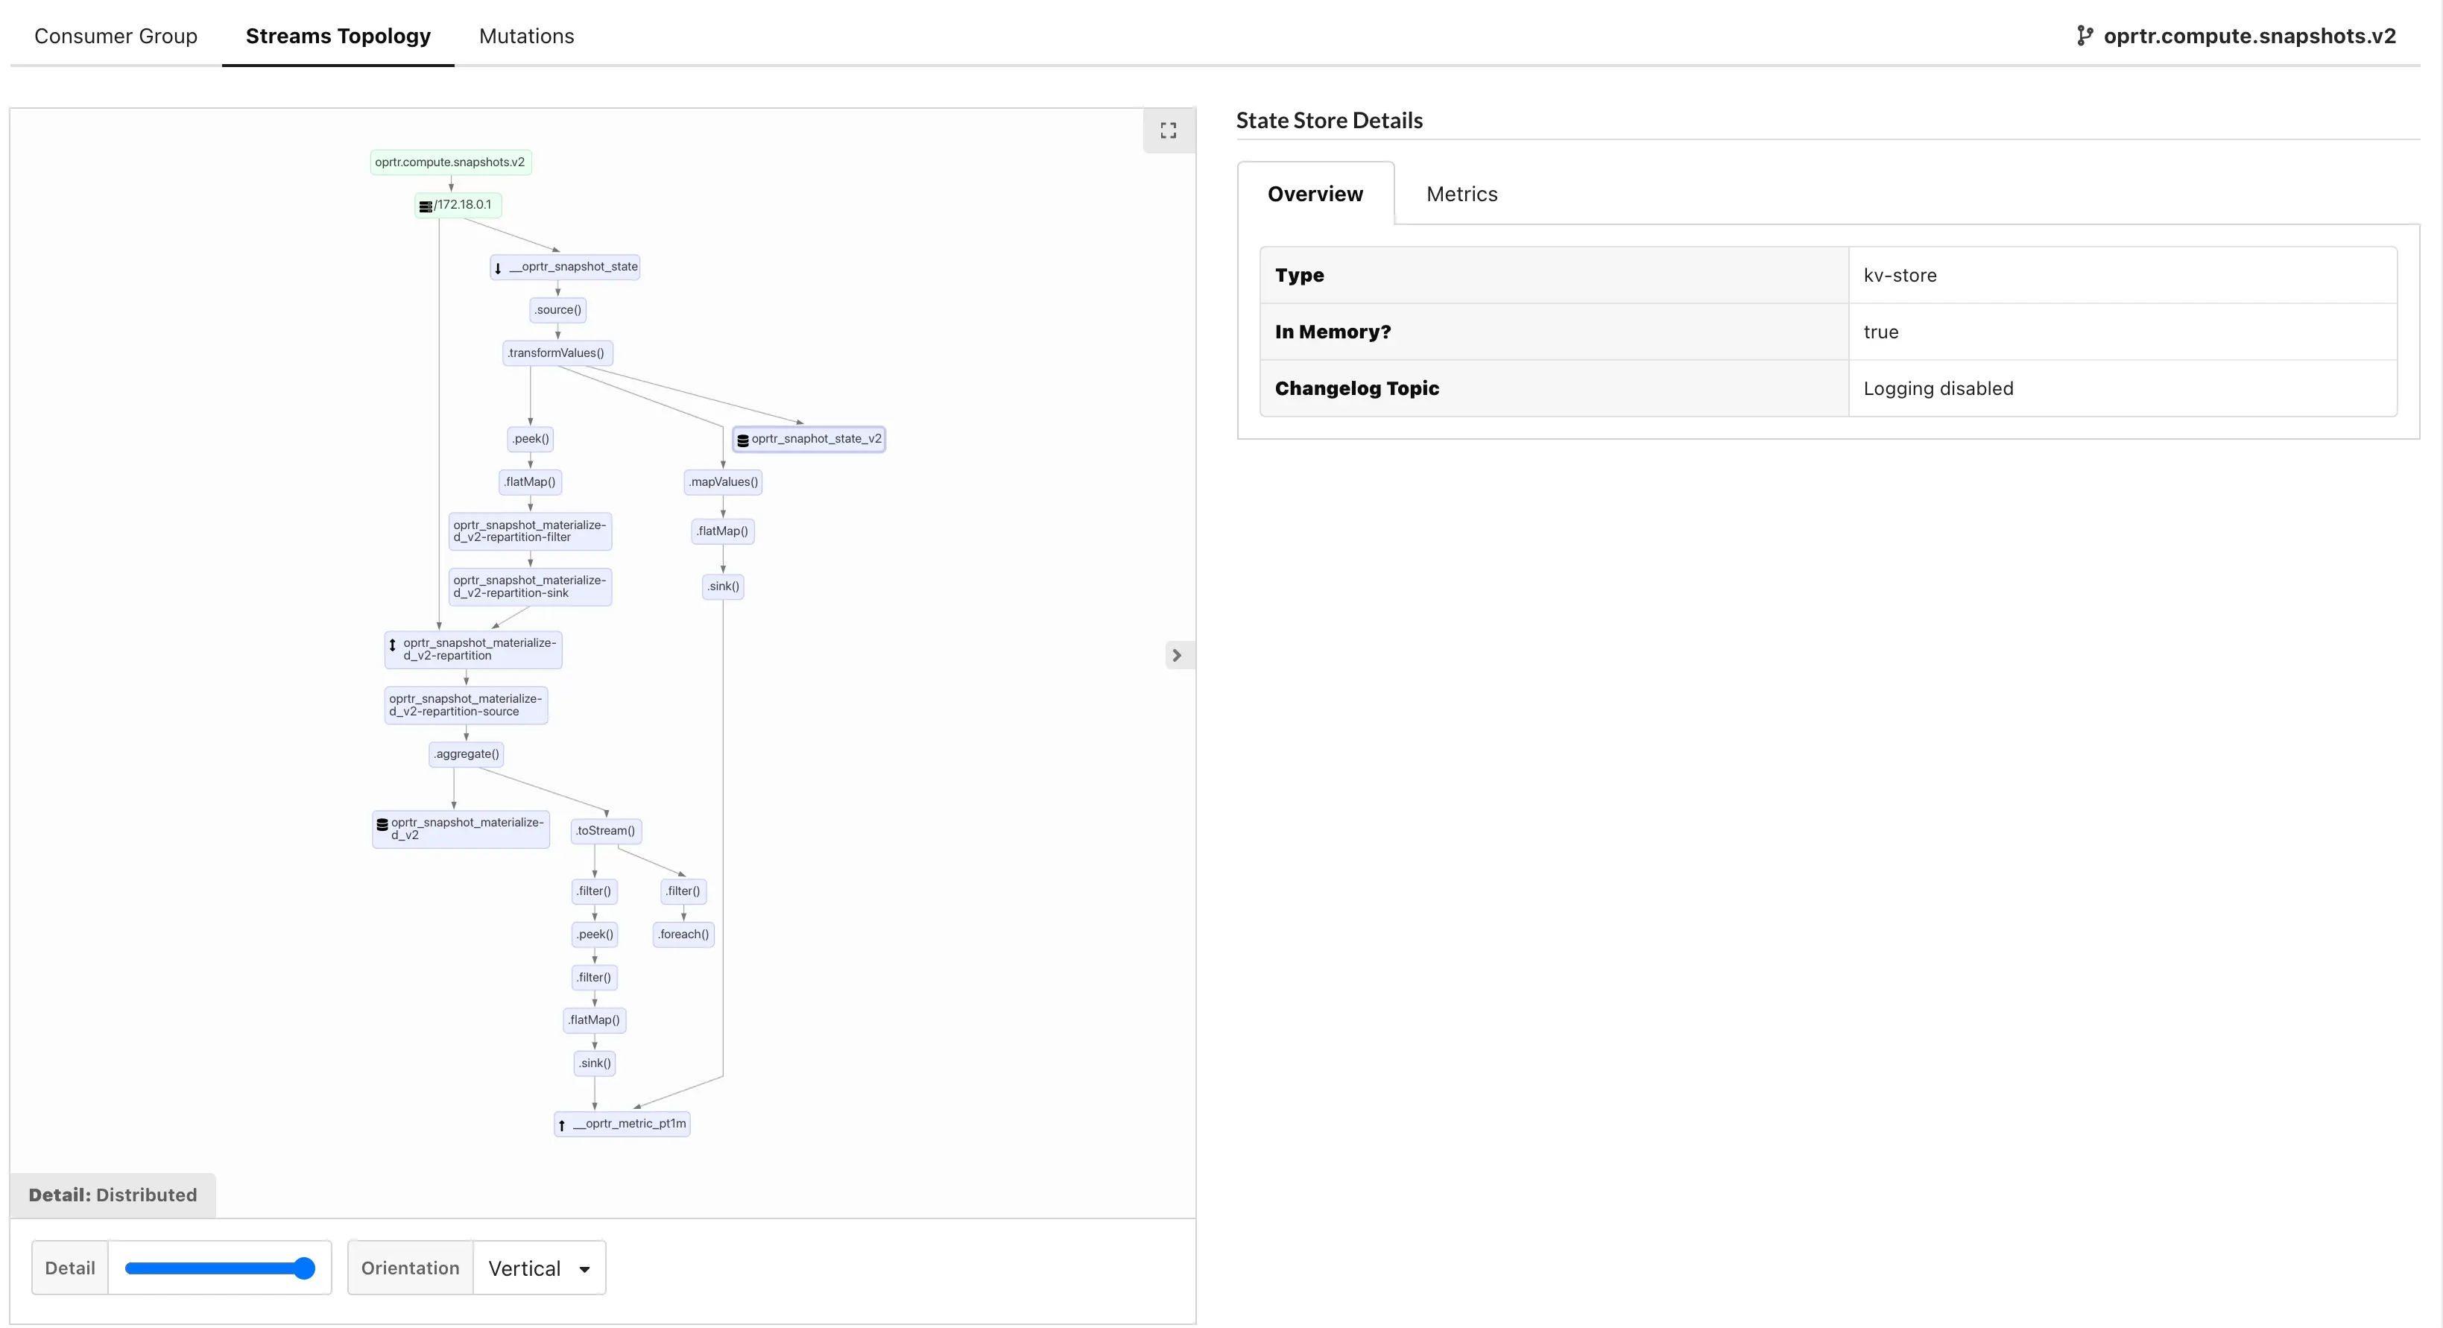Select the .foreach() processor node

click(x=683, y=935)
